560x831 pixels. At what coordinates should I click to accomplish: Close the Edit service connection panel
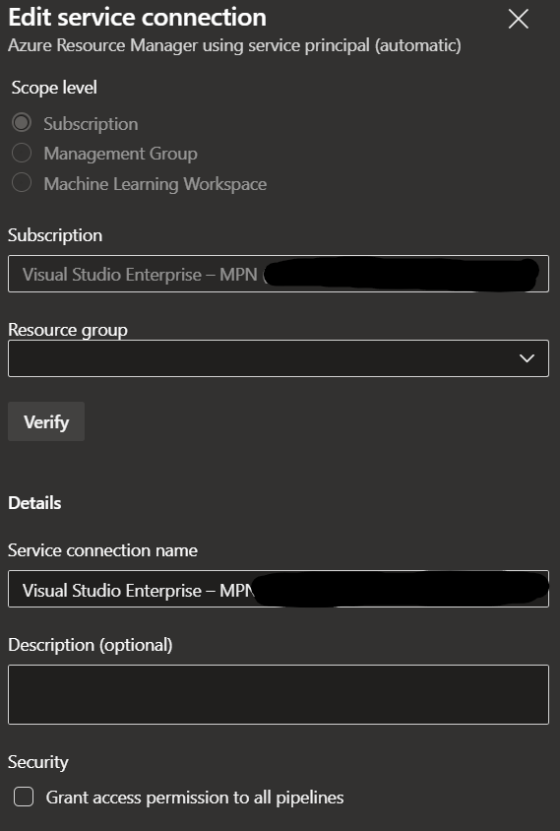click(x=518, y=19)
